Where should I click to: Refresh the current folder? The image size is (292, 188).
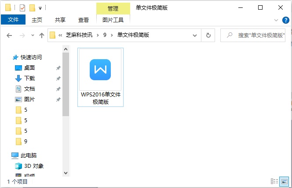coord(208,35)
